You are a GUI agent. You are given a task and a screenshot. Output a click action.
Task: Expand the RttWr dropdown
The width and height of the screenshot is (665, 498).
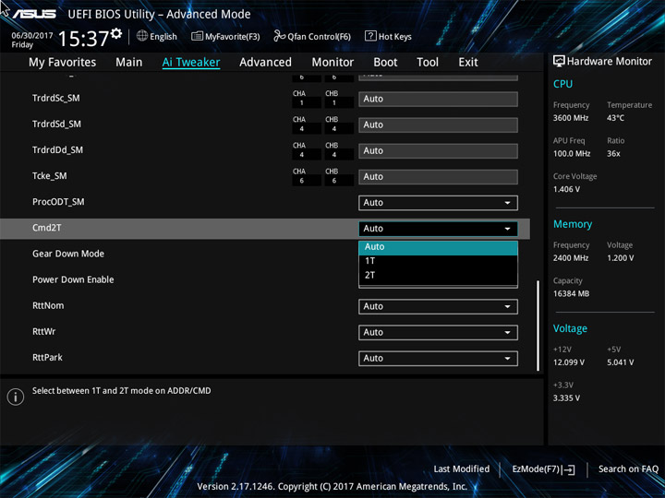coord(438,332)
